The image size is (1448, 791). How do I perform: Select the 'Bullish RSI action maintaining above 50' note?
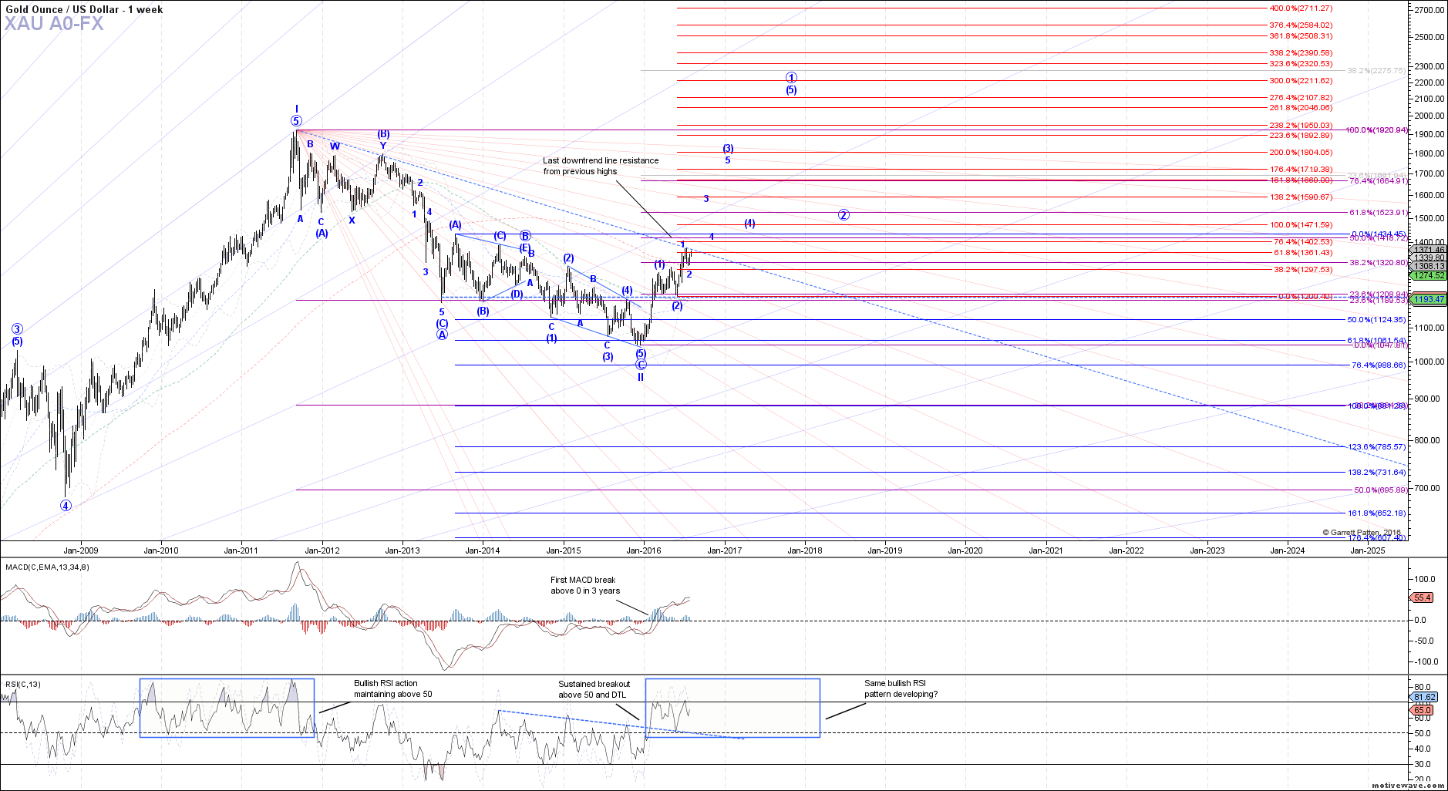point(392,688)
